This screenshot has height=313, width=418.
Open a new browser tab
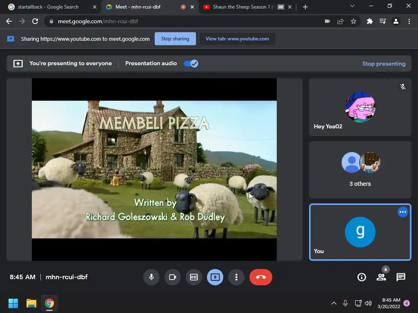(x=305, y=7)
